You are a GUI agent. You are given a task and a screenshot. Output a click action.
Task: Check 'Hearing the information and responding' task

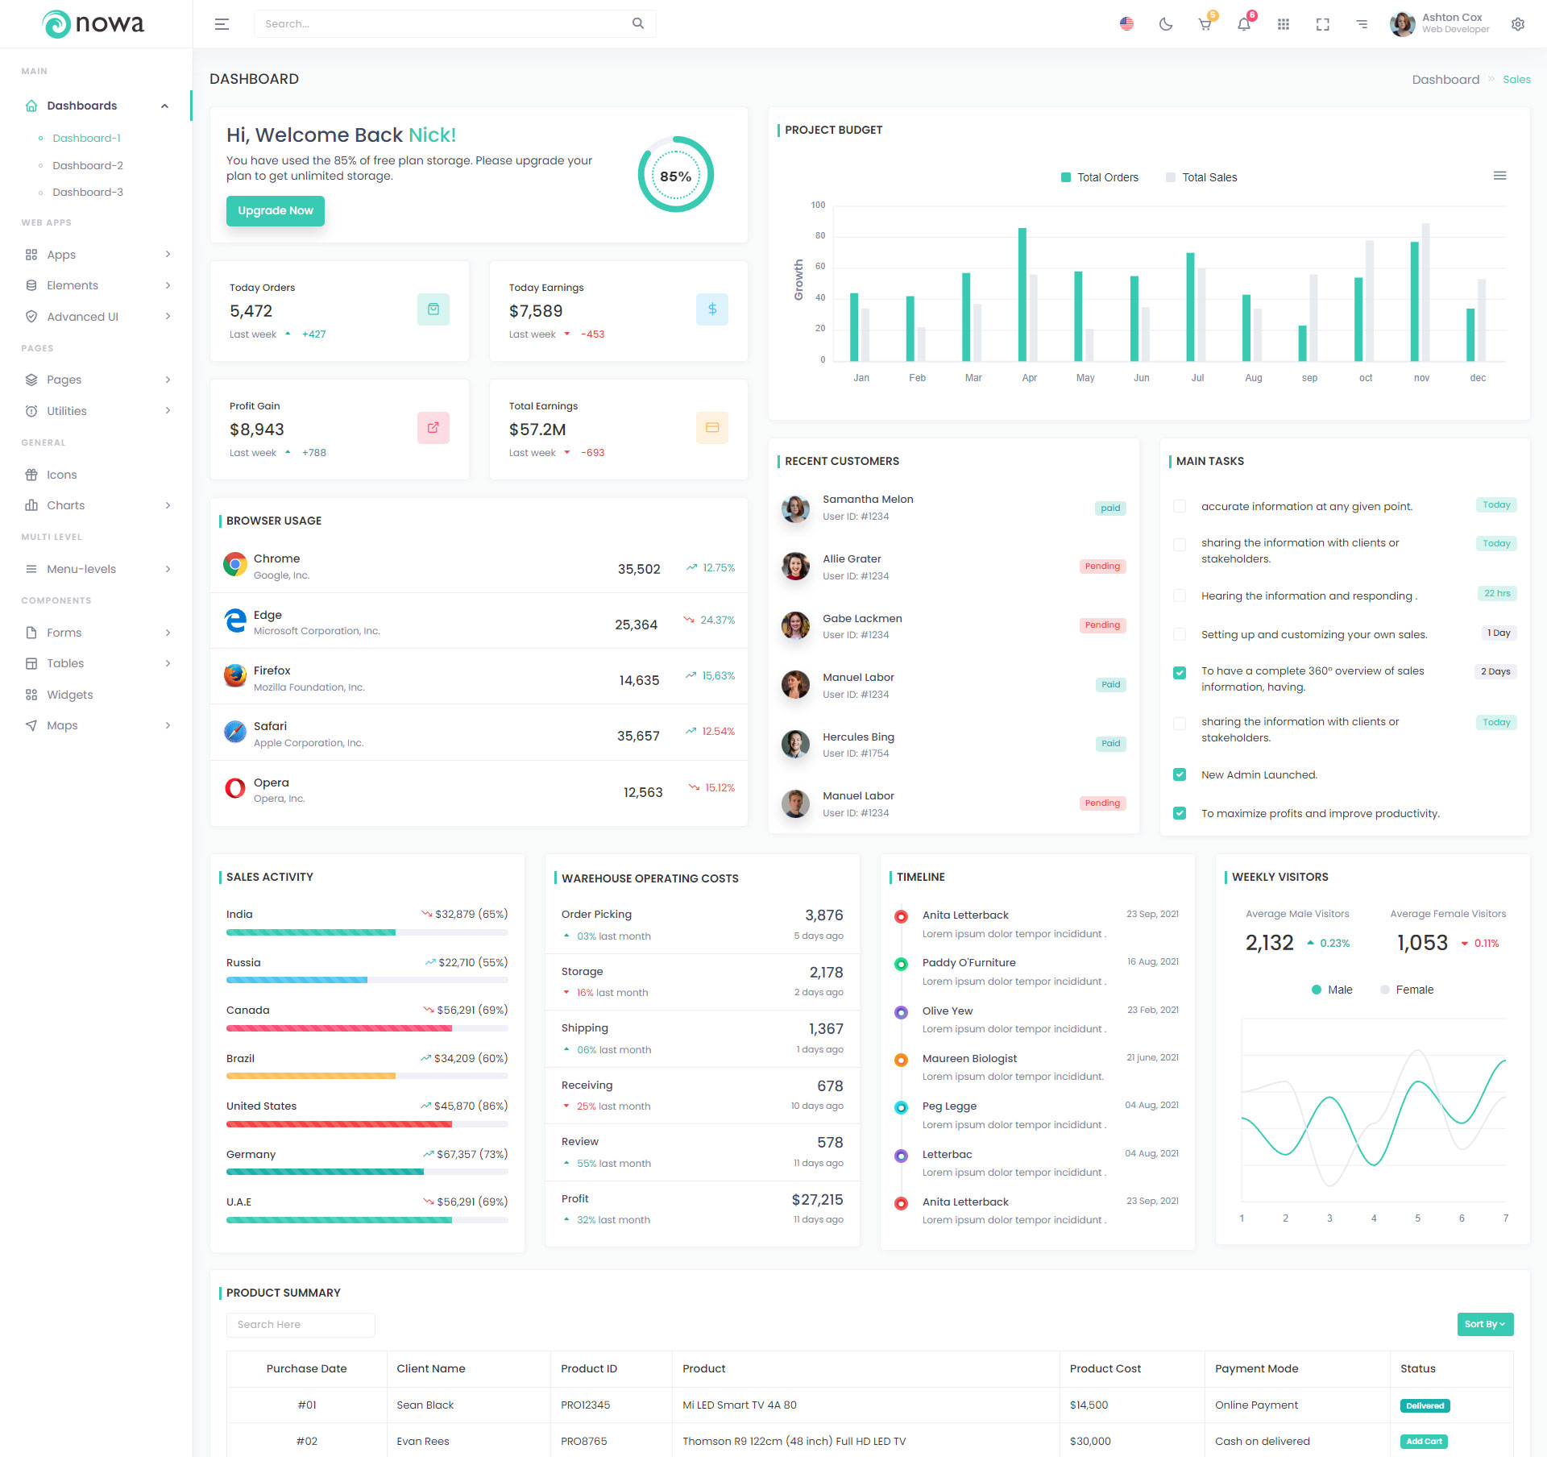pos(1180,596)
